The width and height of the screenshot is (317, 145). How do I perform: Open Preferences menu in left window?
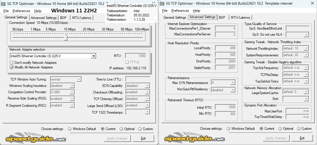(21, 11)
